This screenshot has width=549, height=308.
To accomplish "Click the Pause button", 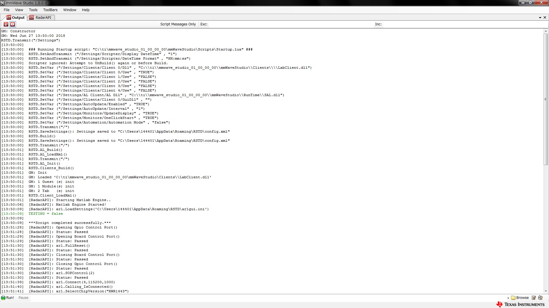I will coord(23,298).
